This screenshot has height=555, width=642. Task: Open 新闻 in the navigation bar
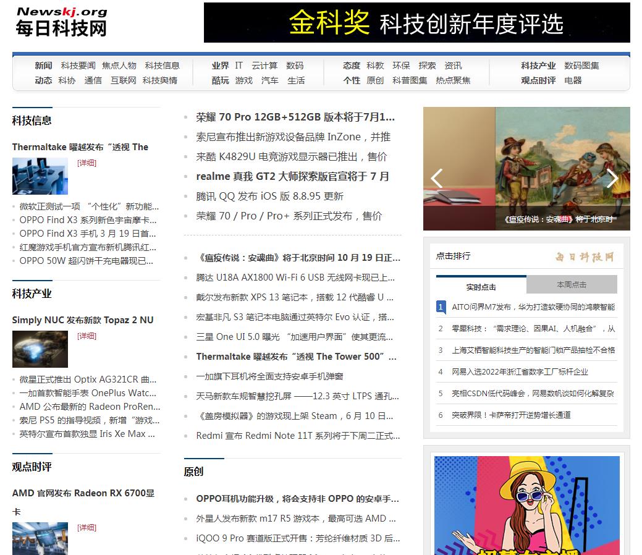tap(43, 66)
